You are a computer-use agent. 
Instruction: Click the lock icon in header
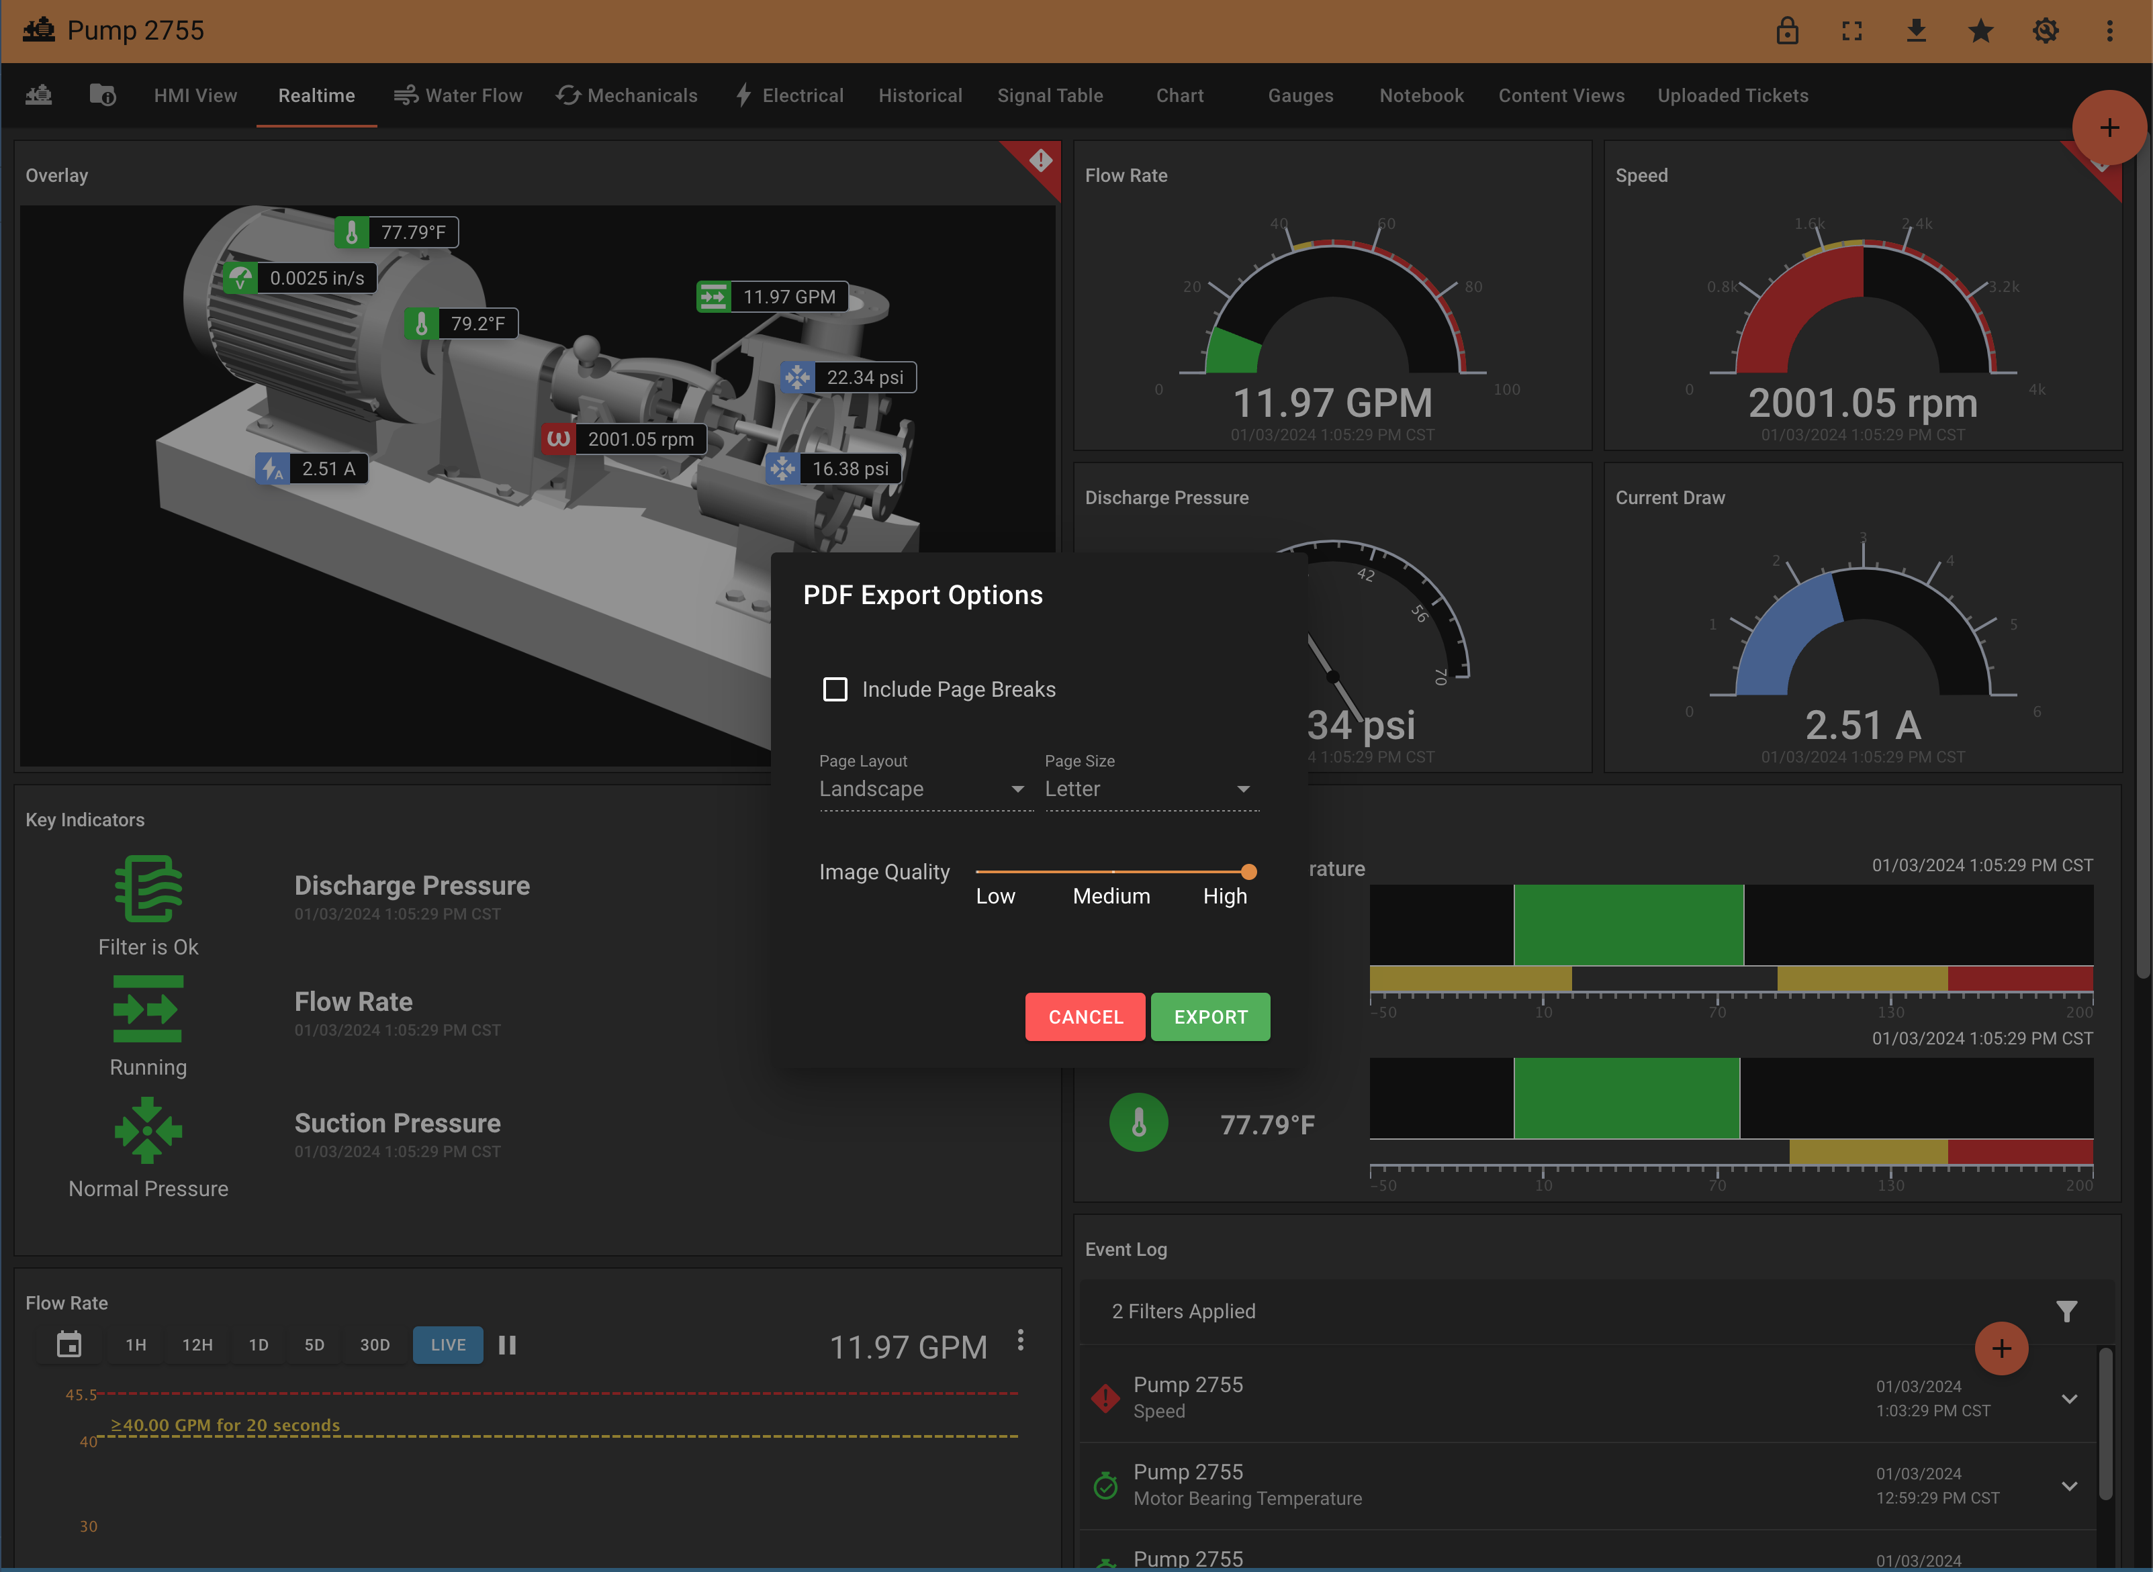tap(1786, 32)
